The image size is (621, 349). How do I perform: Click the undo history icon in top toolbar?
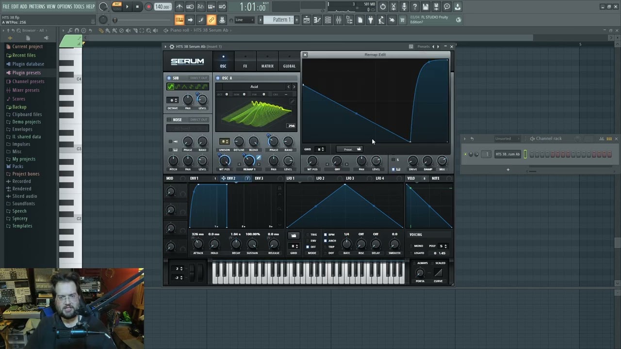point(383,7)
